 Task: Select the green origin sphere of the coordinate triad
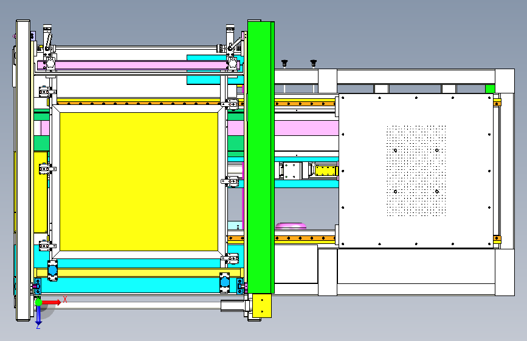(x=38, y=302)
